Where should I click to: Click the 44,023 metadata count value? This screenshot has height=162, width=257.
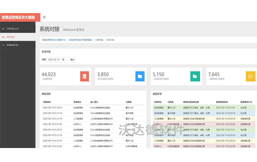49,74
